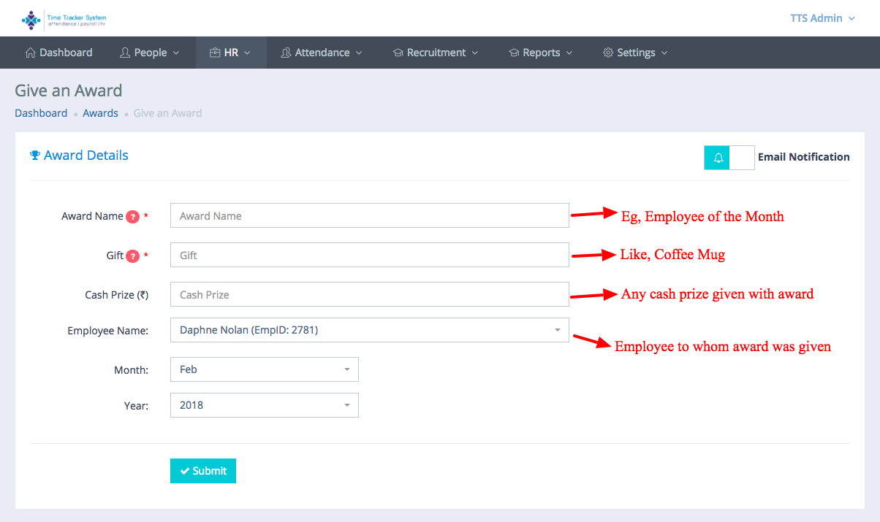Click the help icon beside Gift
Screen dimensions: 880x522
pos(132,256)
